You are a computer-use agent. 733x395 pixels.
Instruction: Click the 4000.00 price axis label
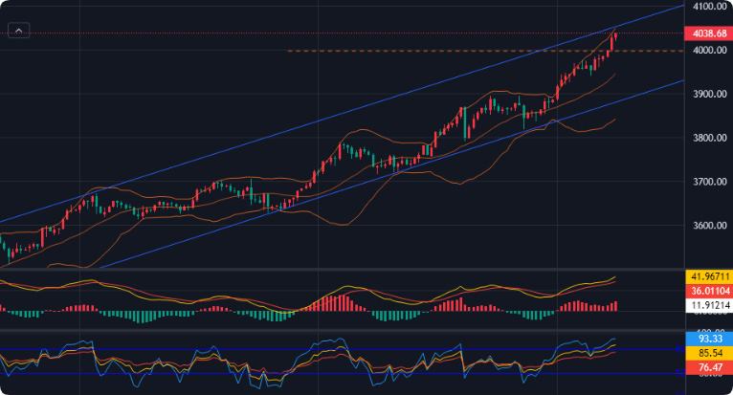pyautogui.click(x=708, y=51)
